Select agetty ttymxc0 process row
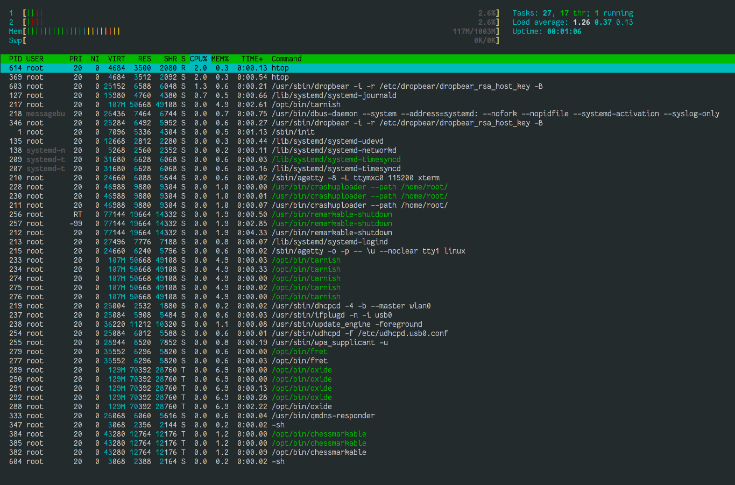The width and height of the screenshot is (735, 485). (367, 178)
